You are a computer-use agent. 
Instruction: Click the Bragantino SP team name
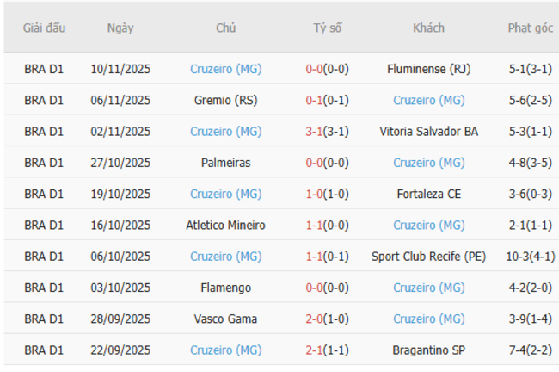click(x=428, y=350)
